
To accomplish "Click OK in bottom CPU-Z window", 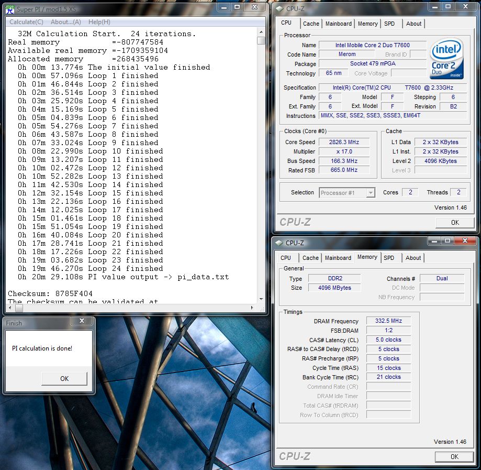I will (454, 457).
